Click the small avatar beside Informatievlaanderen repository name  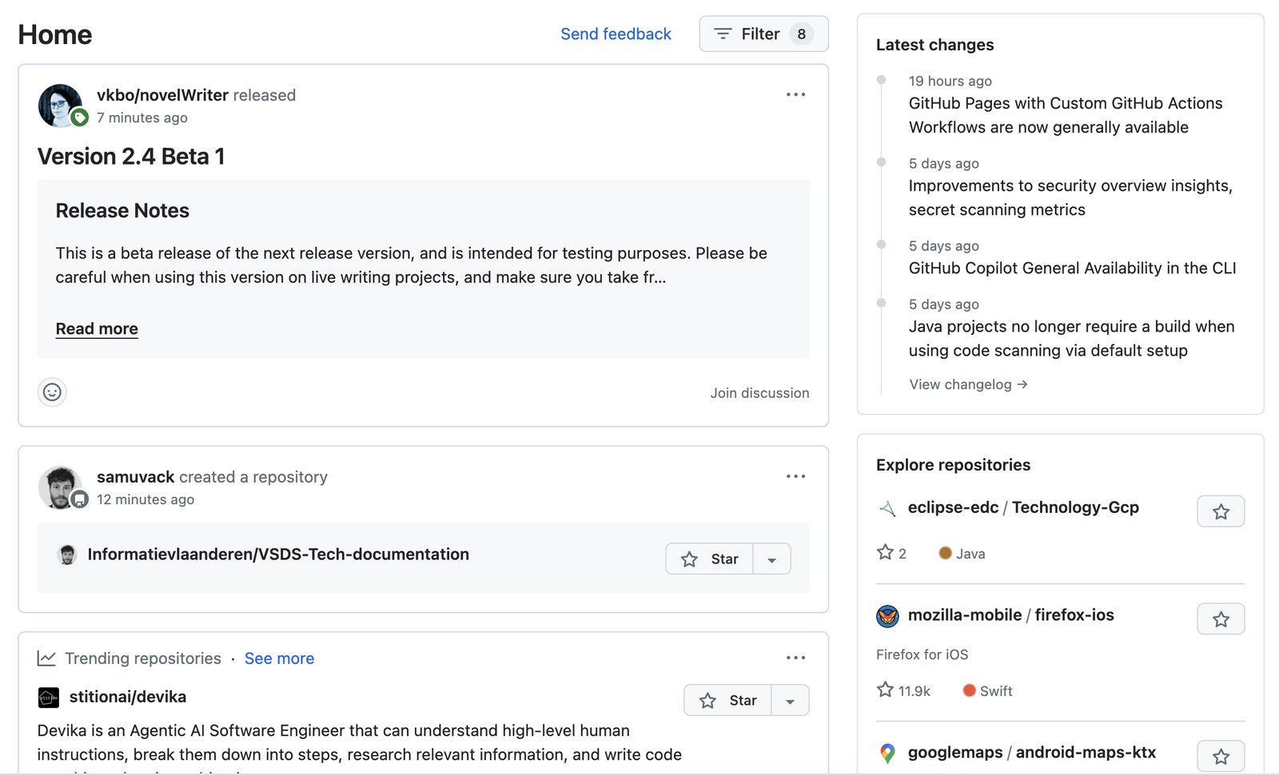click(x=68, y=554)
